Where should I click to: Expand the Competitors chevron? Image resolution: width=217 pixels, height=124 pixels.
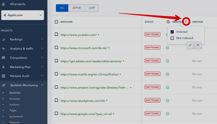(42, 57)
